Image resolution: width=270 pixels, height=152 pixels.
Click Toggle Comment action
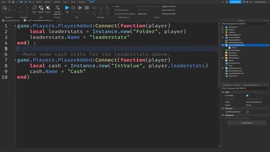(168, 6)
